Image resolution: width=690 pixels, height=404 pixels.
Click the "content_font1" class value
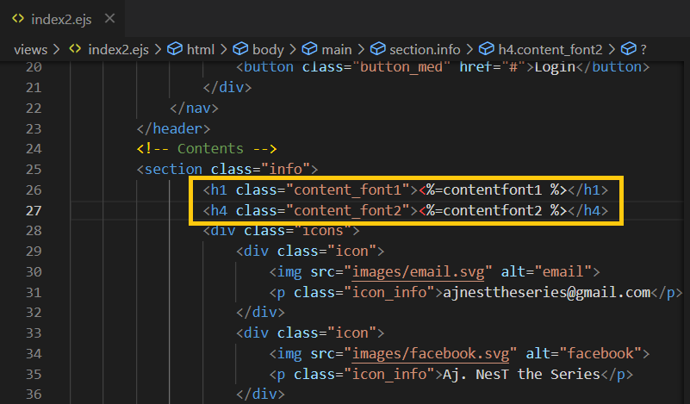click(x=348, y=190)
